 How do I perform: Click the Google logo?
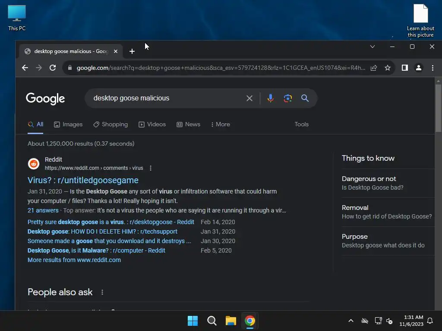pos(45,99)
